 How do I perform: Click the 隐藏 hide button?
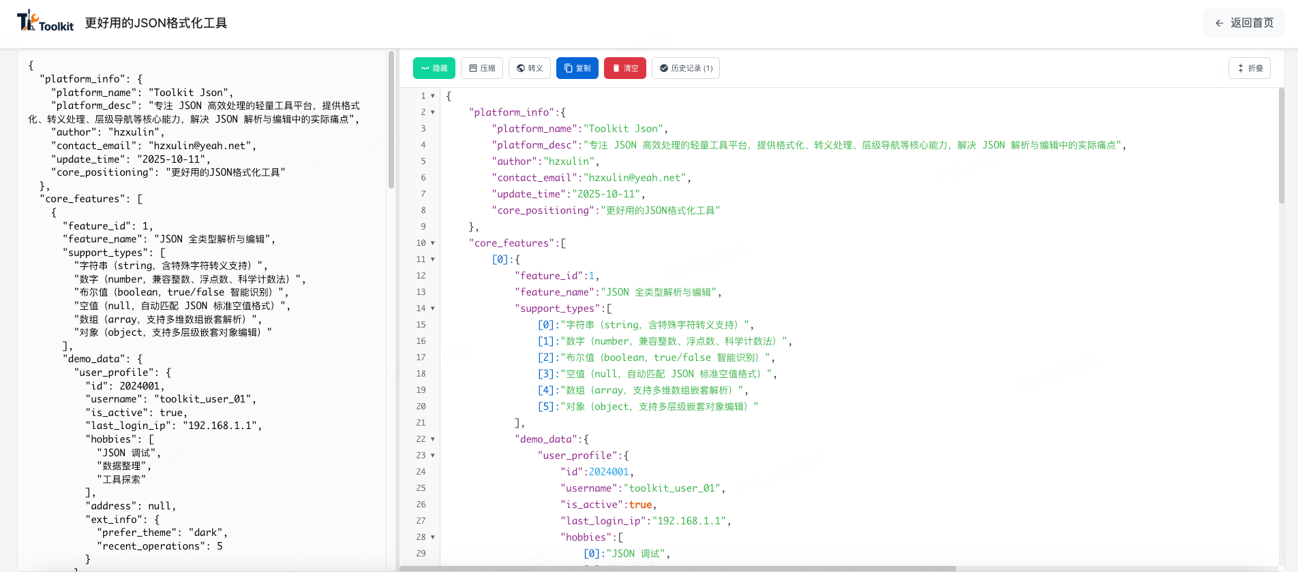pos(434,68)
